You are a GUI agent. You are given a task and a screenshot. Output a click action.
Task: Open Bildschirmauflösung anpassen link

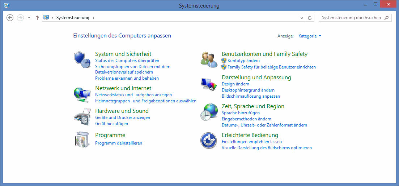251,96
